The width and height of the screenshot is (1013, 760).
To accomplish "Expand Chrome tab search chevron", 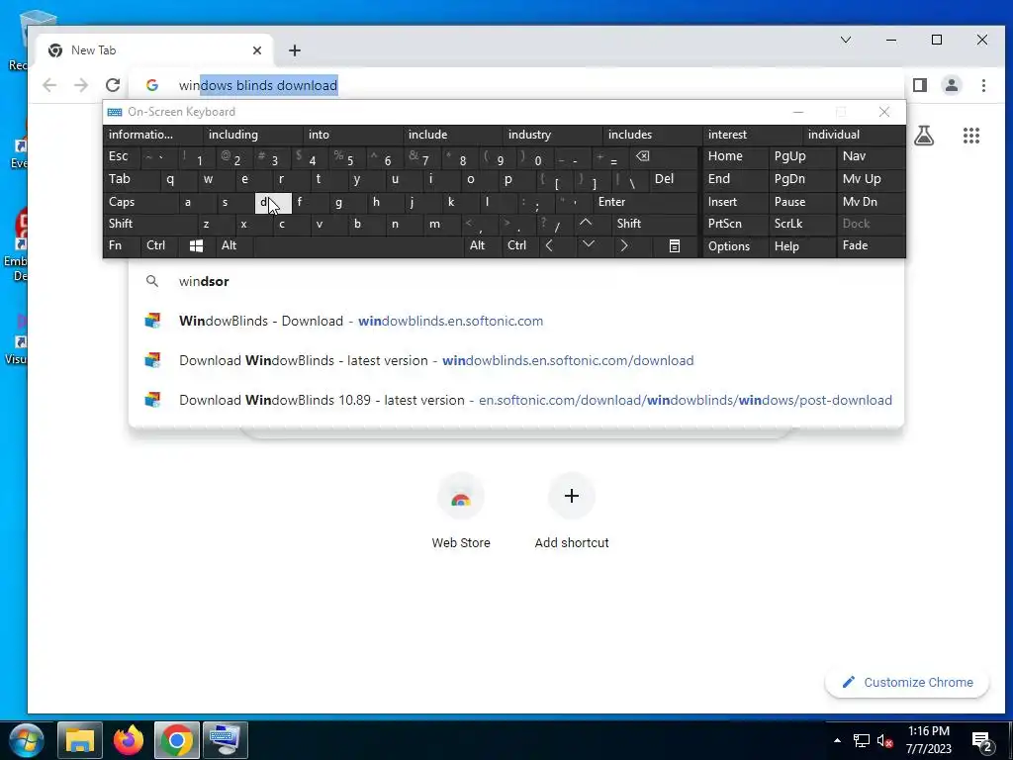I will pyautogui.click(x=846, y=40).
